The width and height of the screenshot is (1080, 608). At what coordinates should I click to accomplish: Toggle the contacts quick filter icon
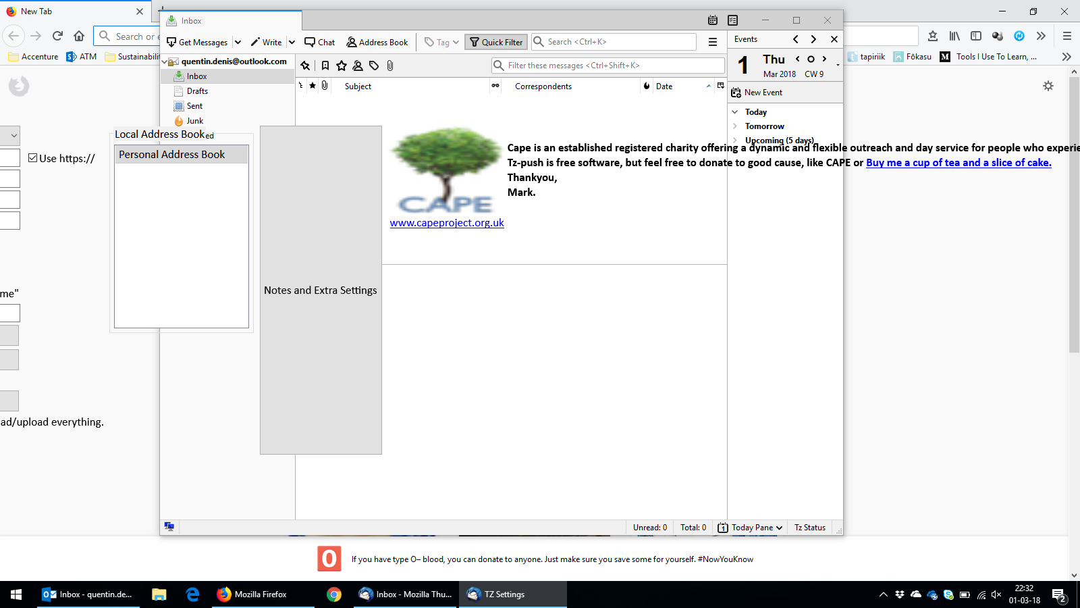[x=358, y=66]
